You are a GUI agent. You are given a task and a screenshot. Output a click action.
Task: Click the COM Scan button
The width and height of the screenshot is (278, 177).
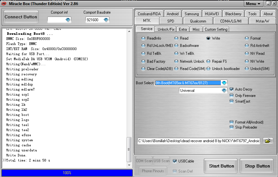144,161
